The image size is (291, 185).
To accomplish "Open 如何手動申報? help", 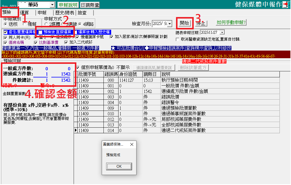I will [231, 22].
